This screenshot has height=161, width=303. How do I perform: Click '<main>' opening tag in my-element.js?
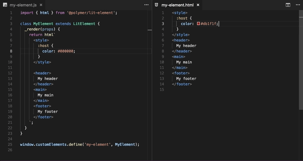pyautogui.click(x=40, y=90)
